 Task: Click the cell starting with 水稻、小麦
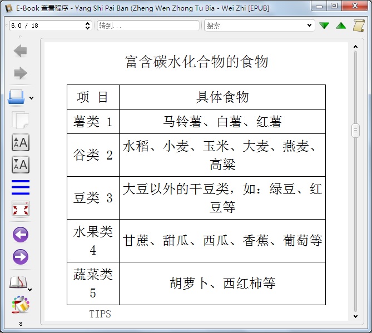coord(222,155)
